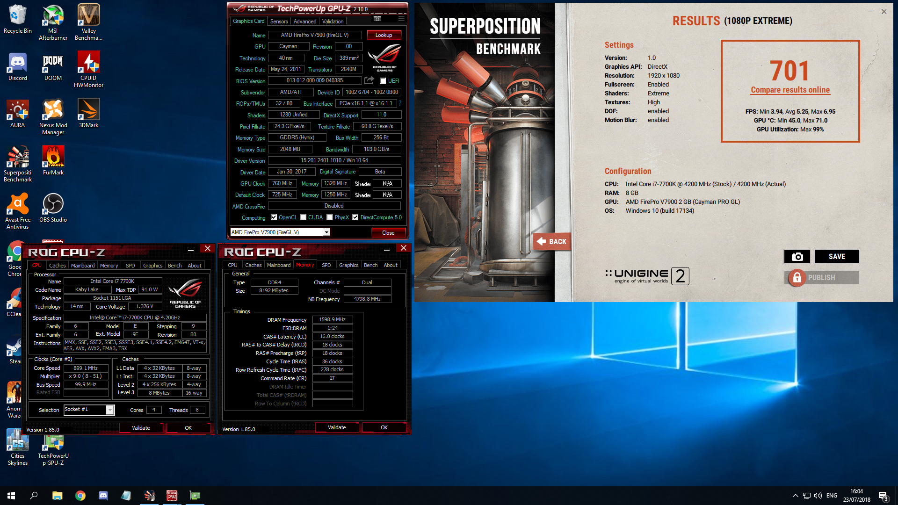
Task: Toggle the UEFI checkbox in GPU-Z
Action: [x=383, y=81]
